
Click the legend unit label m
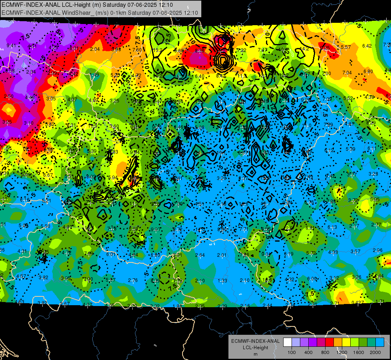[256, 354]
